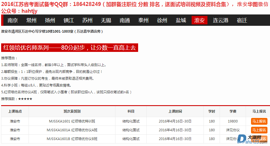Click the address line 淮安市清河区万达中心写字楼

point(52,31)
